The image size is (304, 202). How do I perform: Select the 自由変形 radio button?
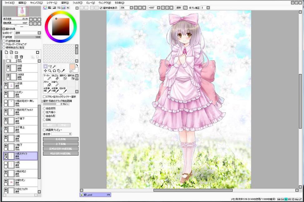[44, 108]
